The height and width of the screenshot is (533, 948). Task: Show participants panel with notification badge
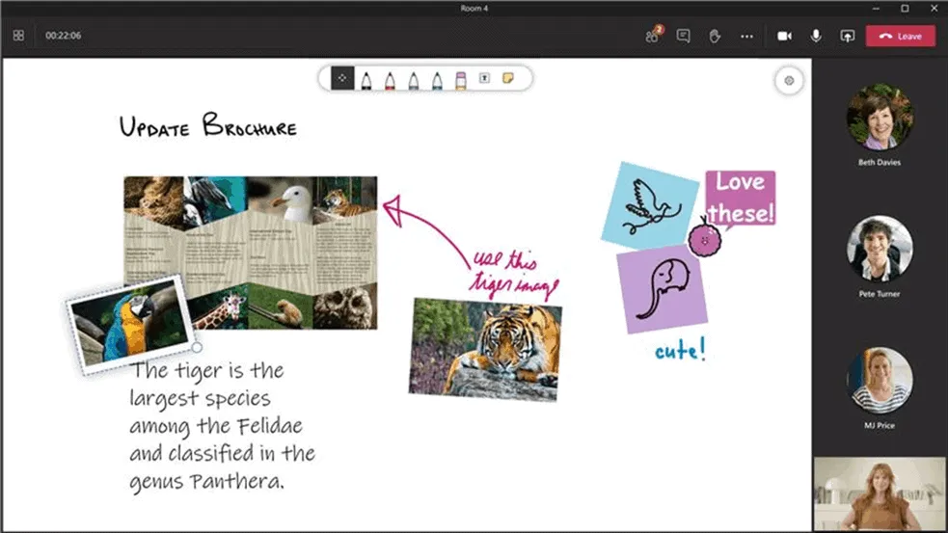tap(652, 36)
